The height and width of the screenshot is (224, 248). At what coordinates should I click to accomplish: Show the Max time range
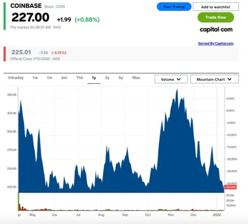(136, 78)
